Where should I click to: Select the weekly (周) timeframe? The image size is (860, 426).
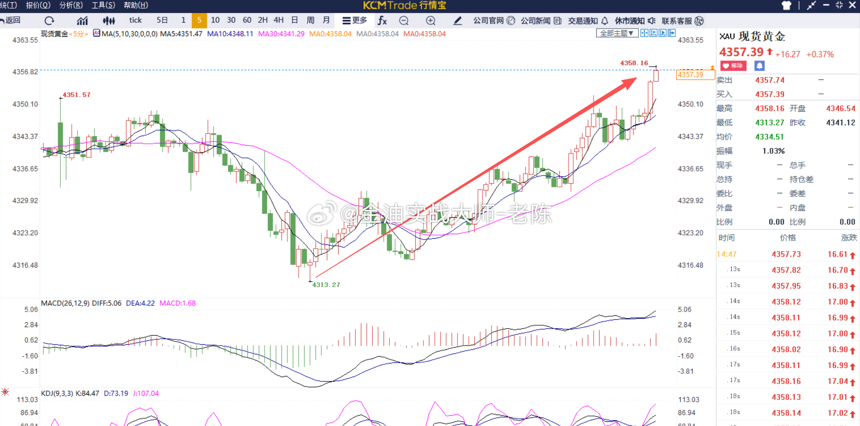pyautogui.click(x=310, y=20)
